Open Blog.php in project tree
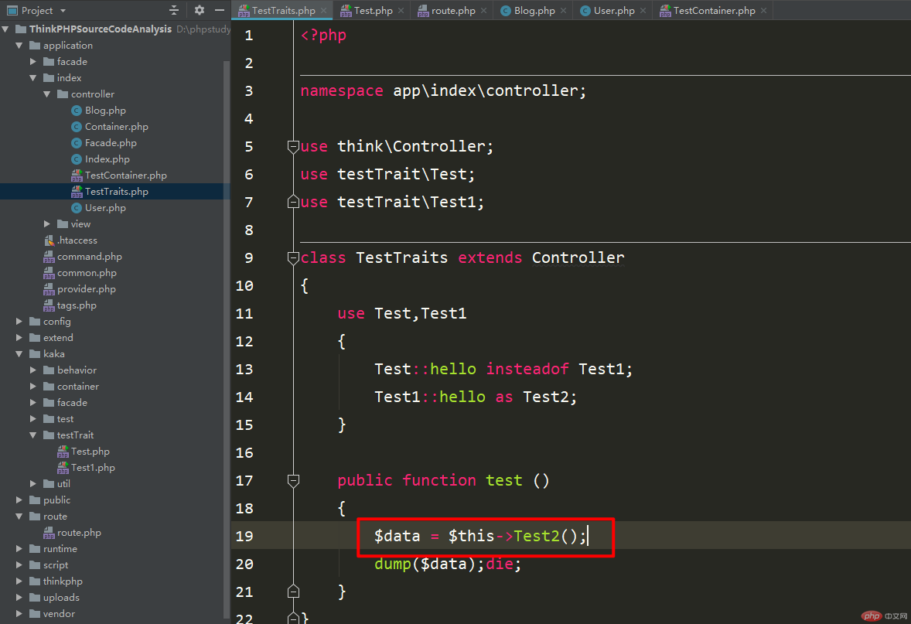Image resolution: width=911 pixels, height=624 pixels. (105, 111)
